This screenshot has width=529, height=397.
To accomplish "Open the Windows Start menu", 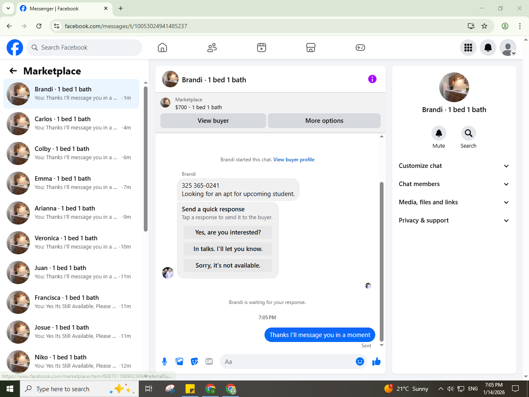I will tap(10, 389).
